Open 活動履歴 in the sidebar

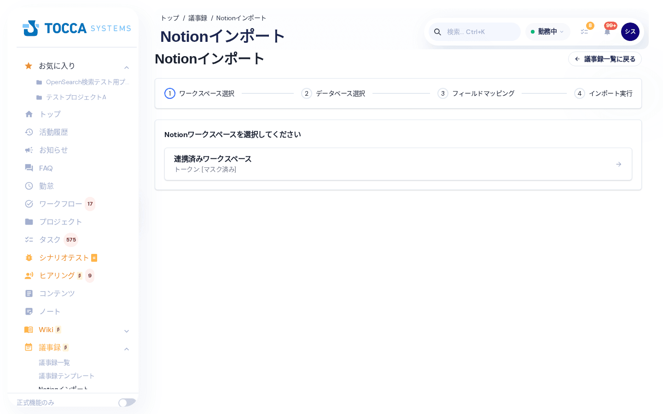[53, 132]
